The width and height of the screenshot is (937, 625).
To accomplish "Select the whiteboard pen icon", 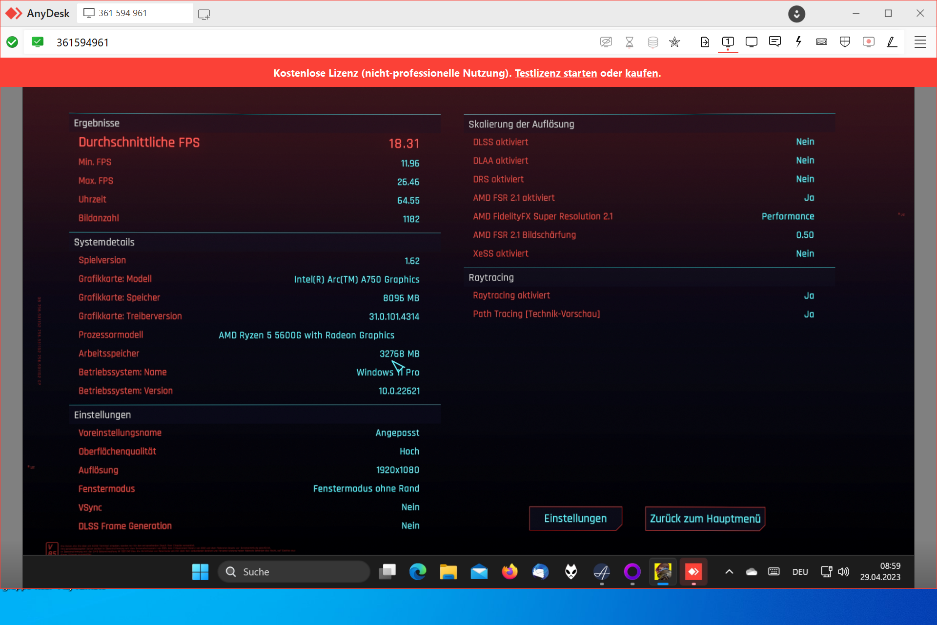I will click(892, 42).
